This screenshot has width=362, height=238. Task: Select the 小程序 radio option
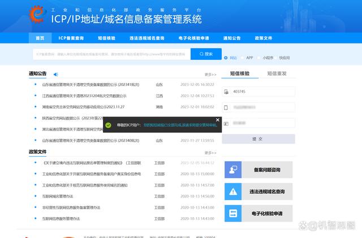tap(258, 58)
